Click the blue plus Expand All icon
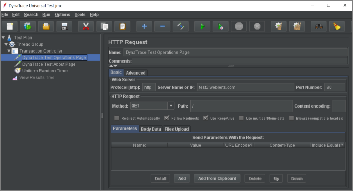 (144, 26)
